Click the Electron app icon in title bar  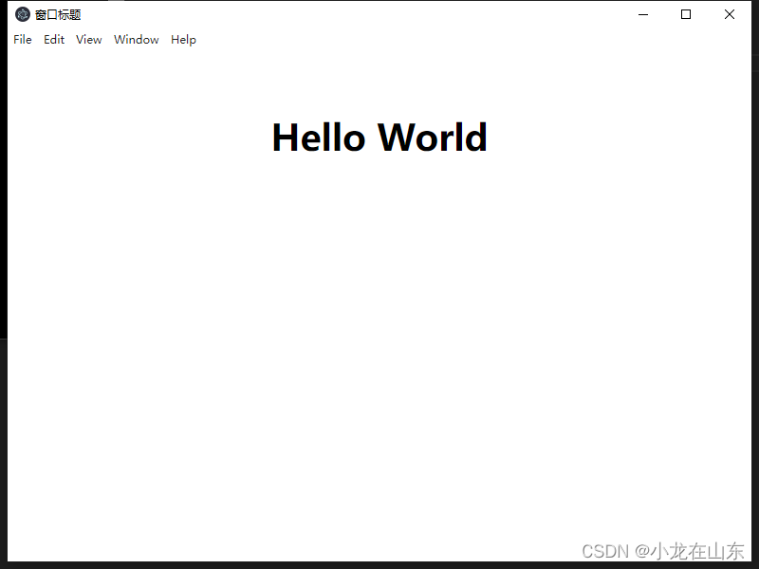click(22, 14)
